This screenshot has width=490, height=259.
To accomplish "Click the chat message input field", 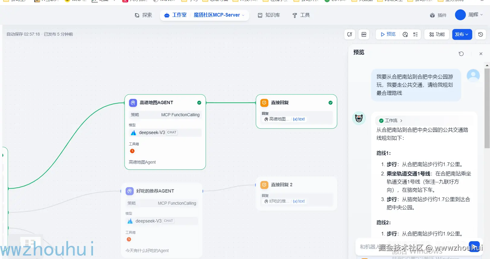I will point(412,247).
